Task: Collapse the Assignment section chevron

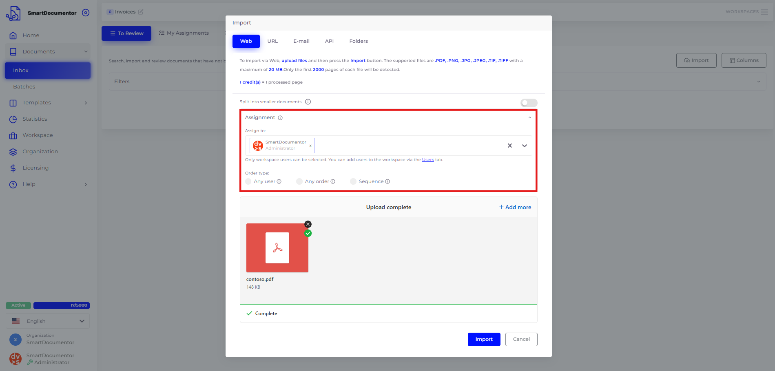Action: click(530, 117)
